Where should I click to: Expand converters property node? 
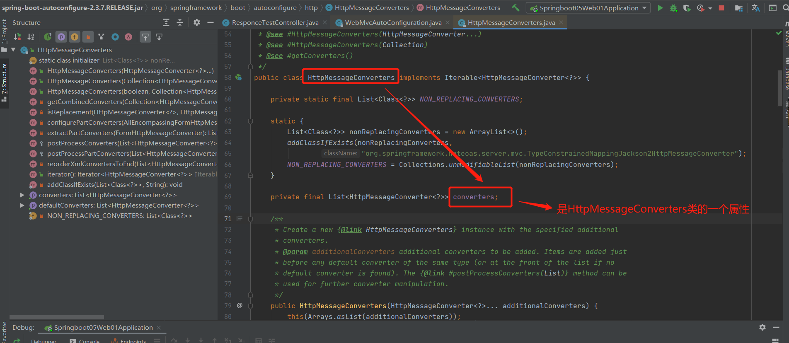pos(22,195)
